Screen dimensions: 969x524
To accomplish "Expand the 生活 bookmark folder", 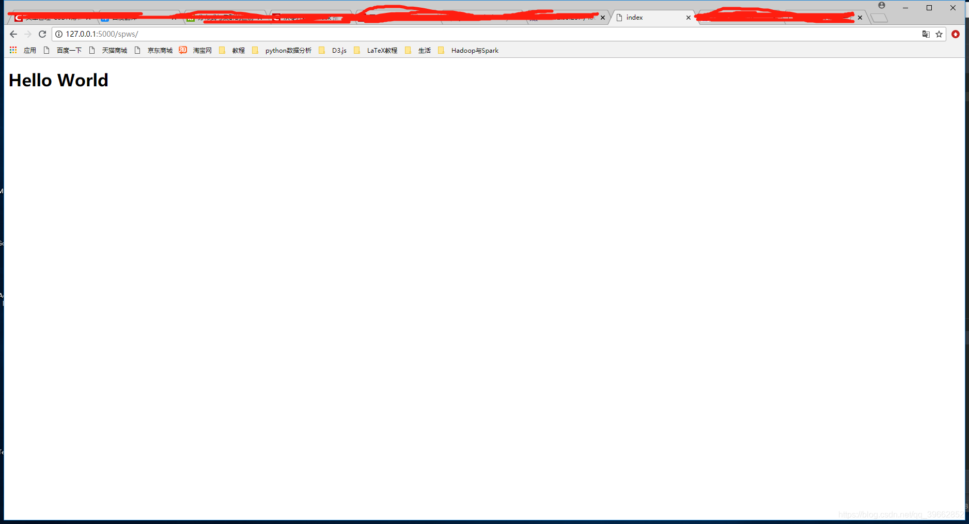I will [x=418, y=50].
